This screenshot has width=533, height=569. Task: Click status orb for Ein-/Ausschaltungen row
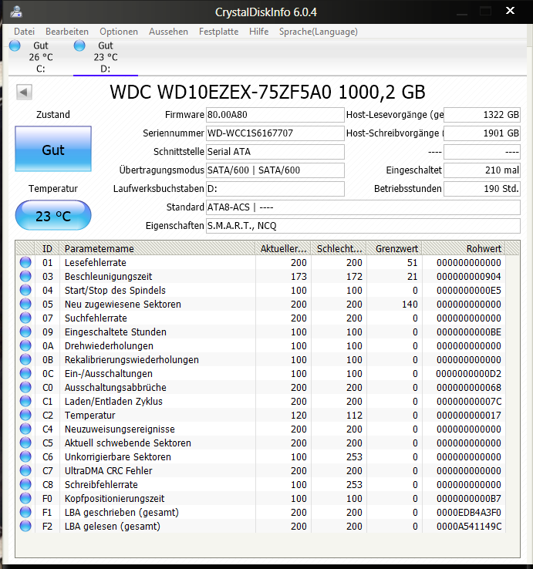click(25, 373)
